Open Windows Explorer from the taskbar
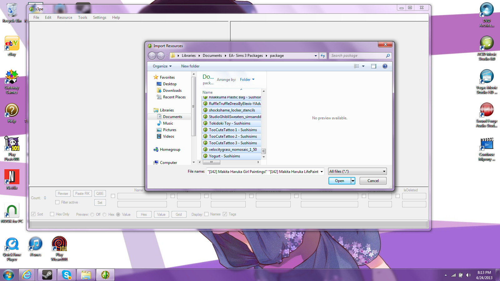 click(x=86, y=275)
